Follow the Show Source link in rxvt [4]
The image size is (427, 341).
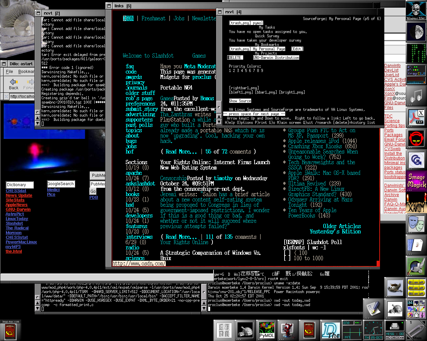[x=240, y=101]
